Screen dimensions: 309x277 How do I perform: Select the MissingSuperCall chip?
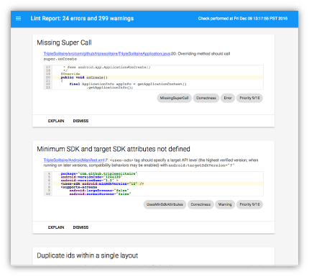174,98
